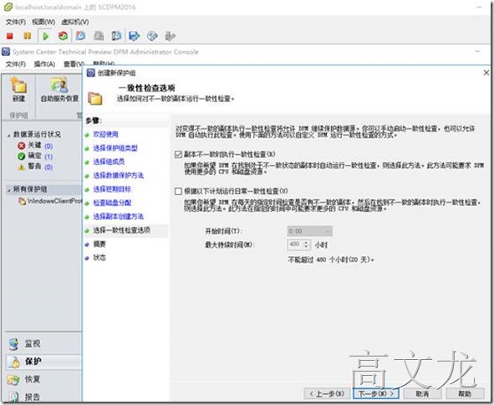
Task: Select the WindowsClientProt protection group
Action: (50, 201)
